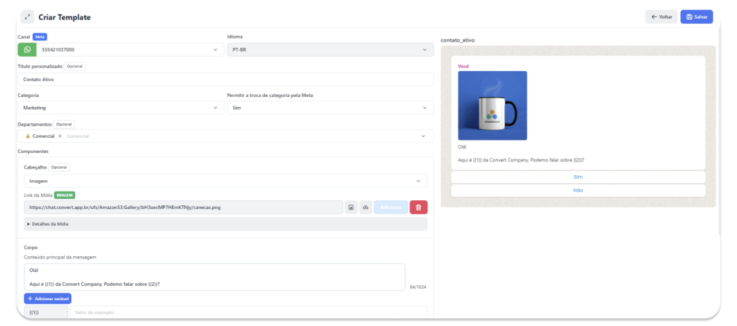
Task: Click the Opcional badge beside Departamentos
Action: (x=64, y=124)
